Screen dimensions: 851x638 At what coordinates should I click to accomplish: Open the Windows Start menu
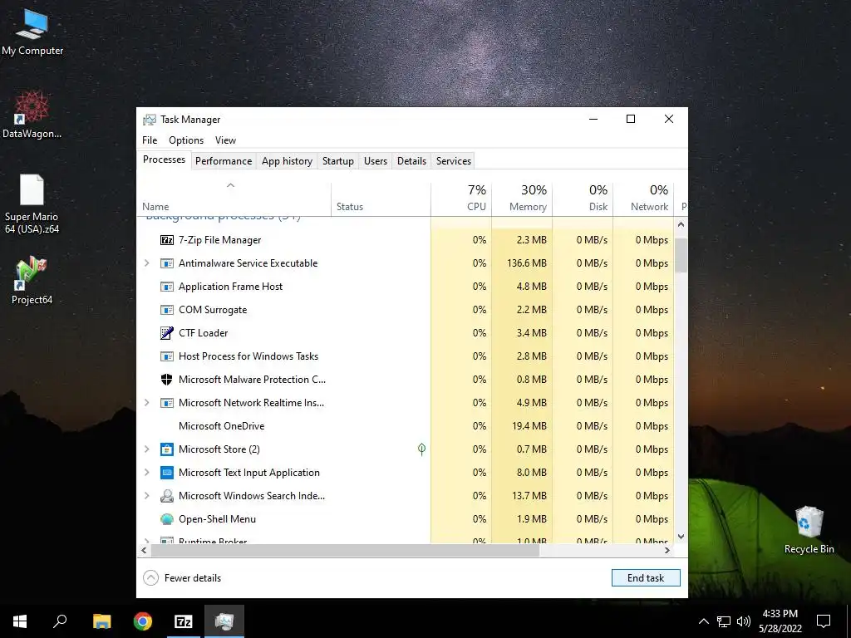tap(20, 621)
